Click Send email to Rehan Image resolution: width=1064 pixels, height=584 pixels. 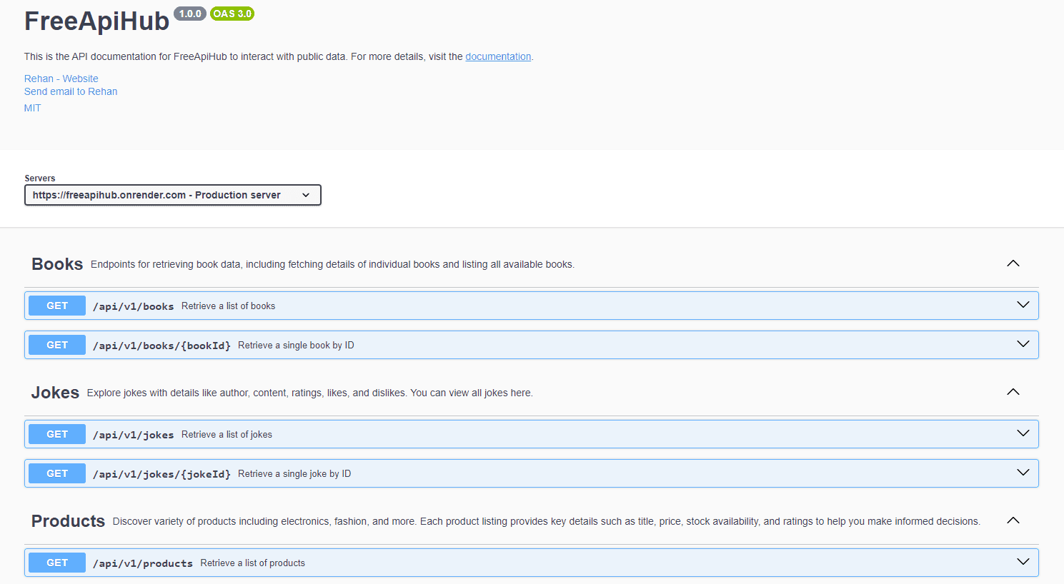click(71, 91)
